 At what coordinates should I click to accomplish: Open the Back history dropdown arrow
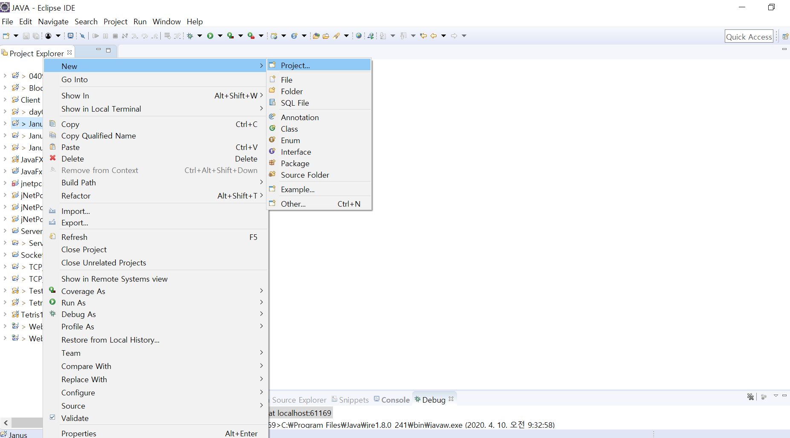tap(443, 36)
